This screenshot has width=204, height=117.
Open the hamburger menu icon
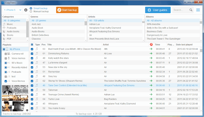pyautogui.click(x=198, y=10)
